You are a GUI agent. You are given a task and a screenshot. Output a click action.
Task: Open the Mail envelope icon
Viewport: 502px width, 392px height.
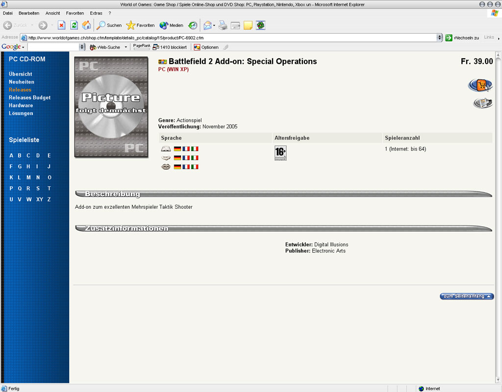click(207, 25)
